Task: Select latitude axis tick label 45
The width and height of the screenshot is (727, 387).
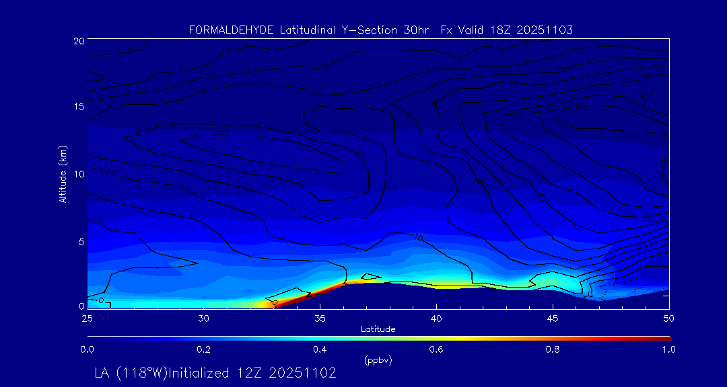Action: pyautogui.click(x=552, y=318)
